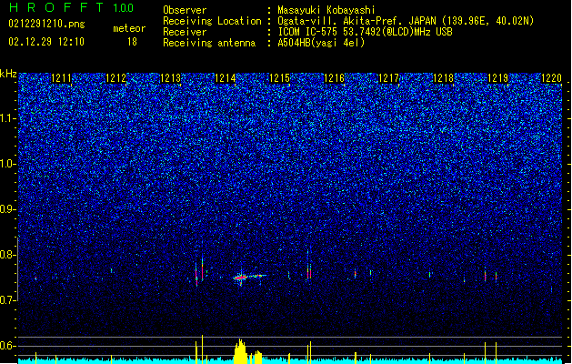
Task: Click the 1215 time marker
Action: [x=279, y=78]
